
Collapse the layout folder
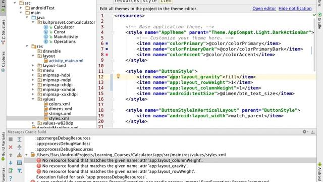tap(33, 56)
